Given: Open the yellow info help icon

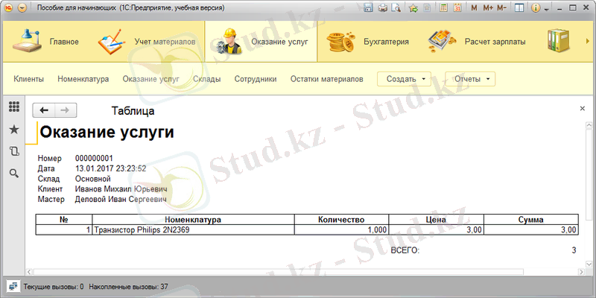Looking at the screenshot, I should (536, 7).
